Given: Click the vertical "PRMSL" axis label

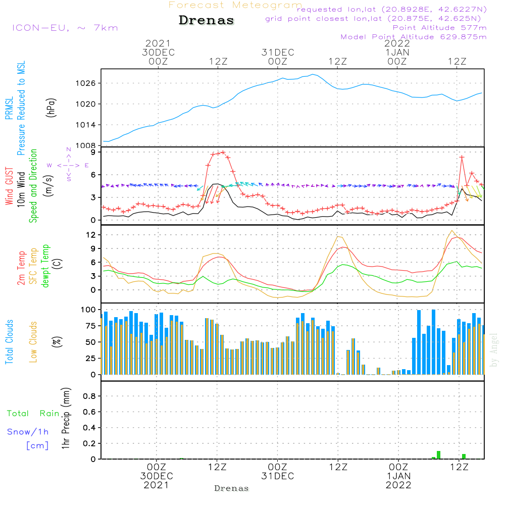Looking at the screenshot, I should (x=9, y=108).
